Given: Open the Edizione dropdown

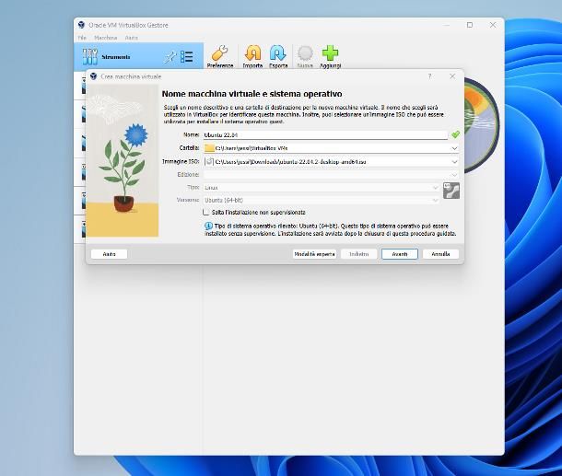Looking at the screenshot, I should click(331, 174).
